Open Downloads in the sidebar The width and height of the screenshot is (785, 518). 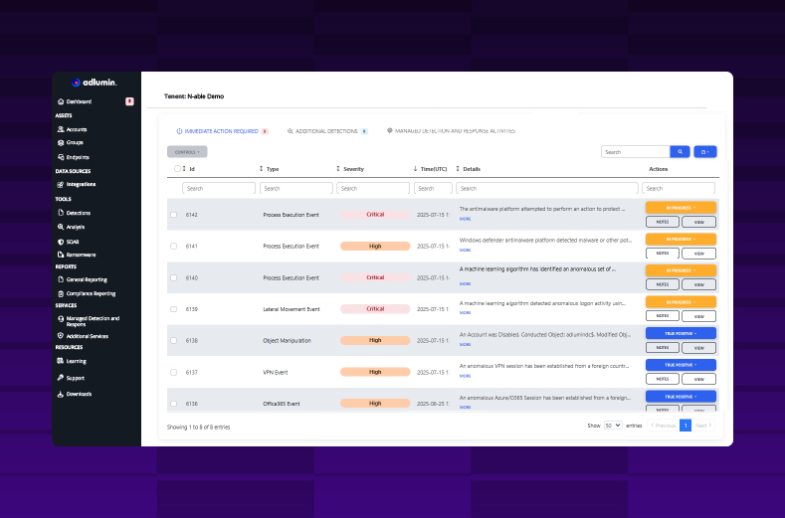tap(79, 394)
